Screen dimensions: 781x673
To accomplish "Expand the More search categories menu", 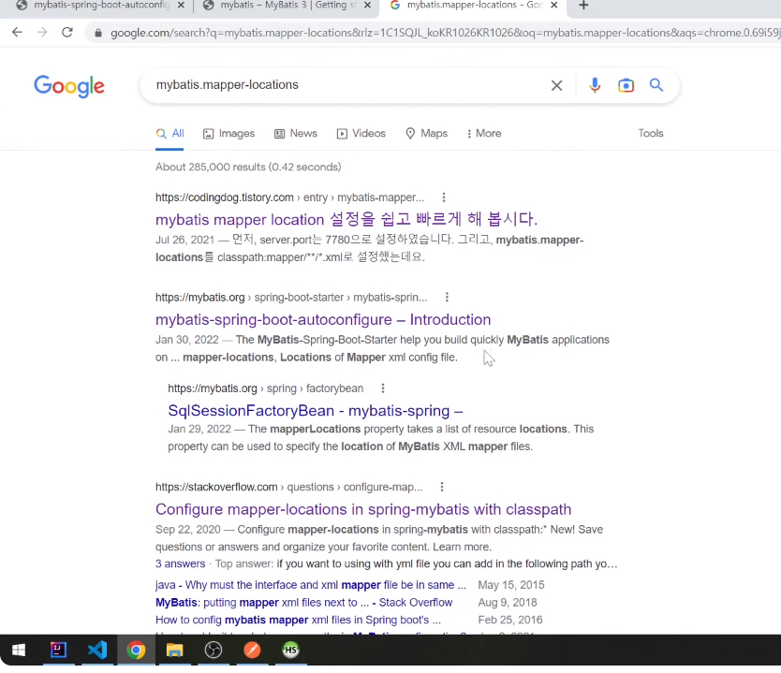I will tap(484, 134).
